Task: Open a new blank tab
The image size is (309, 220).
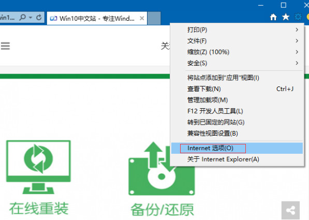Action: [x=154, y=18]
